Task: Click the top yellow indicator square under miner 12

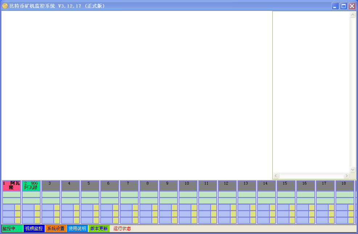Action: [233, 207]
